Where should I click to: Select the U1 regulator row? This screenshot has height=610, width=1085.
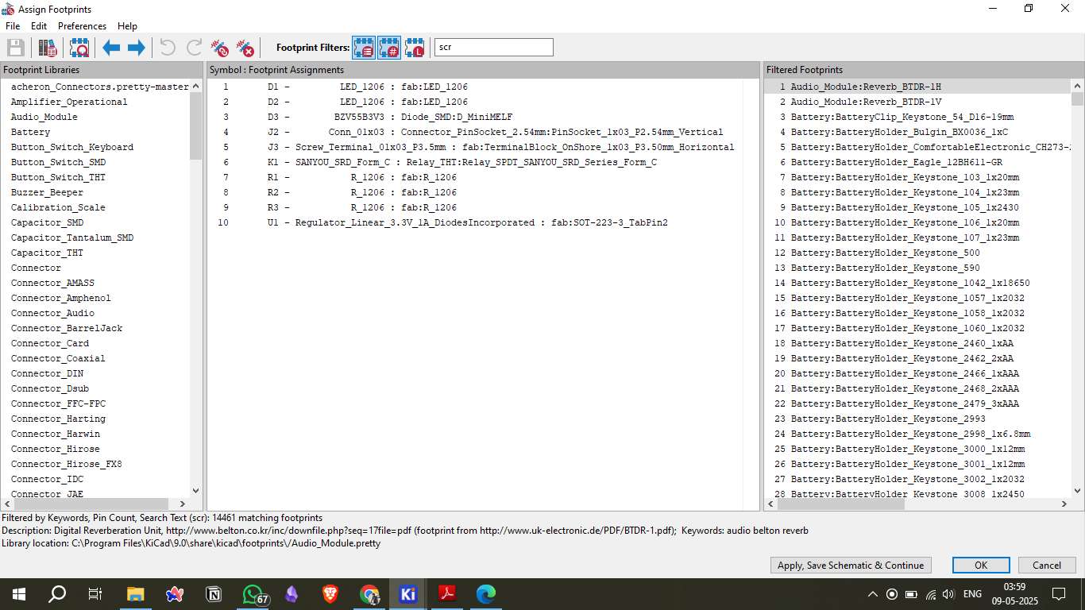475,222
